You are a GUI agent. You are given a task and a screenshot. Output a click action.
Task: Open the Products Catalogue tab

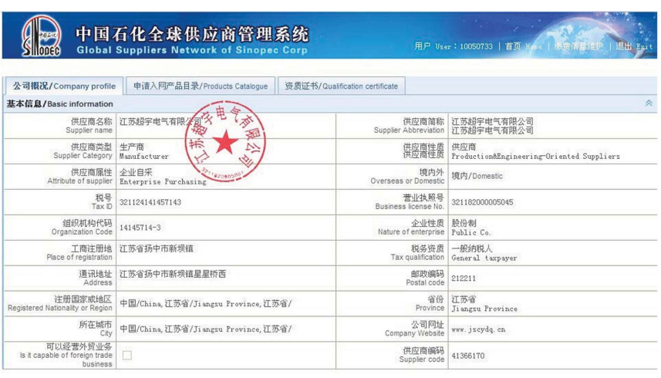[x=200, y=86]
